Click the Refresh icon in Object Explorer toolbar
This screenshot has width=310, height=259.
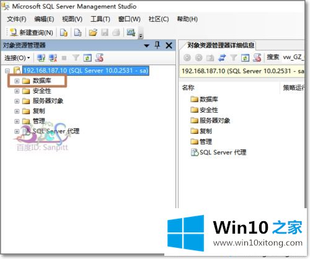[x=87, y=58]
